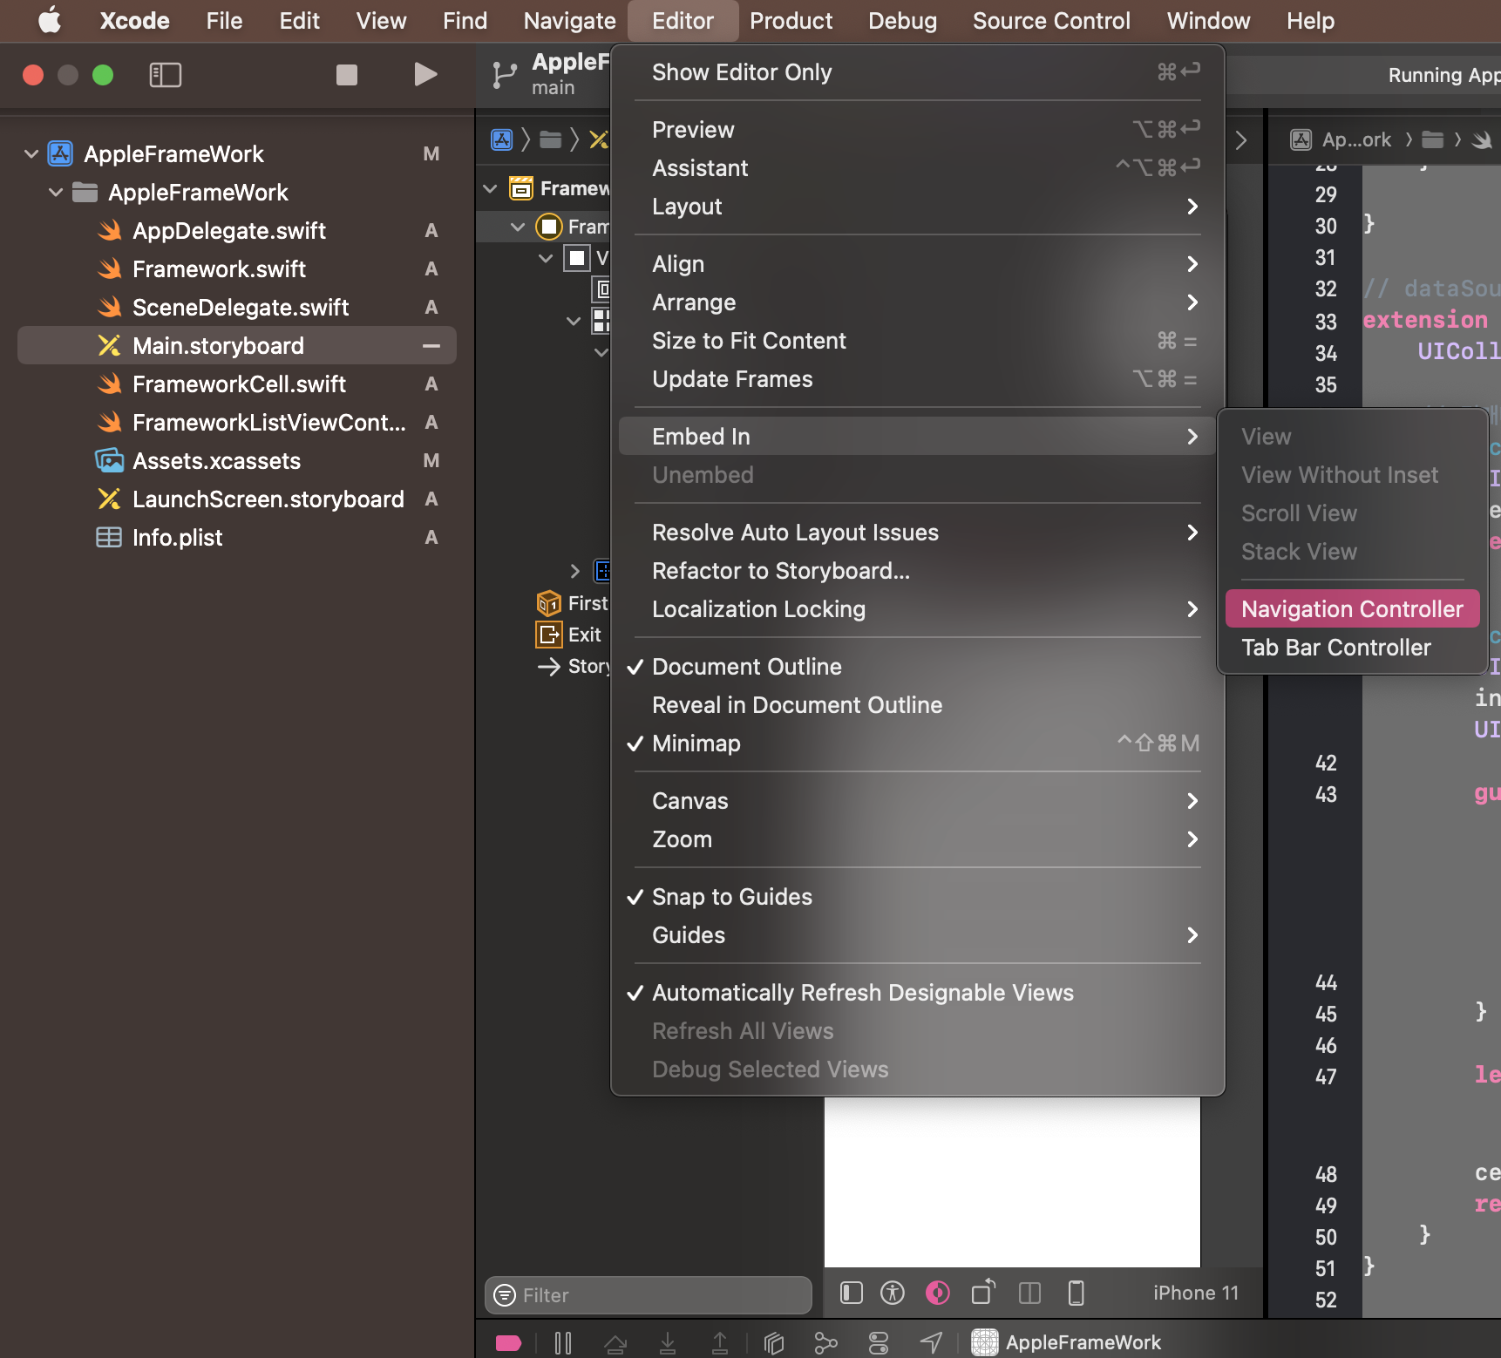The height and width of the screenshot is (1358, 1501).
Task: Choose Preview from Editor menu
Action: pos(918,130)
